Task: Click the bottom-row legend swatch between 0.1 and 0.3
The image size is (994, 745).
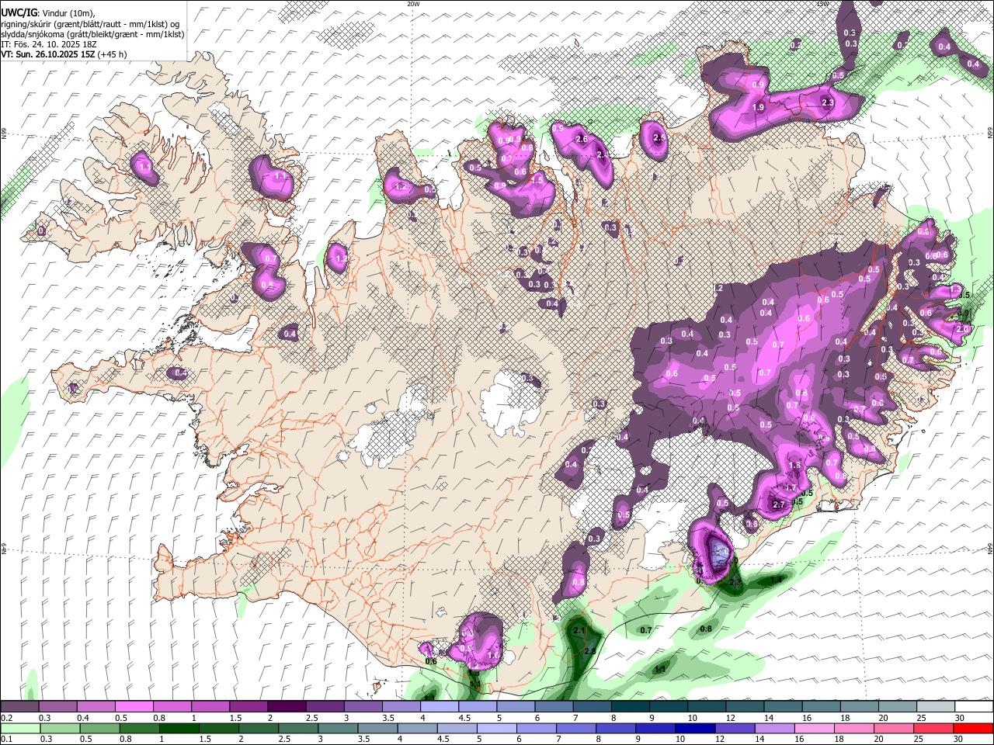Action: click(x=20, y=728)
